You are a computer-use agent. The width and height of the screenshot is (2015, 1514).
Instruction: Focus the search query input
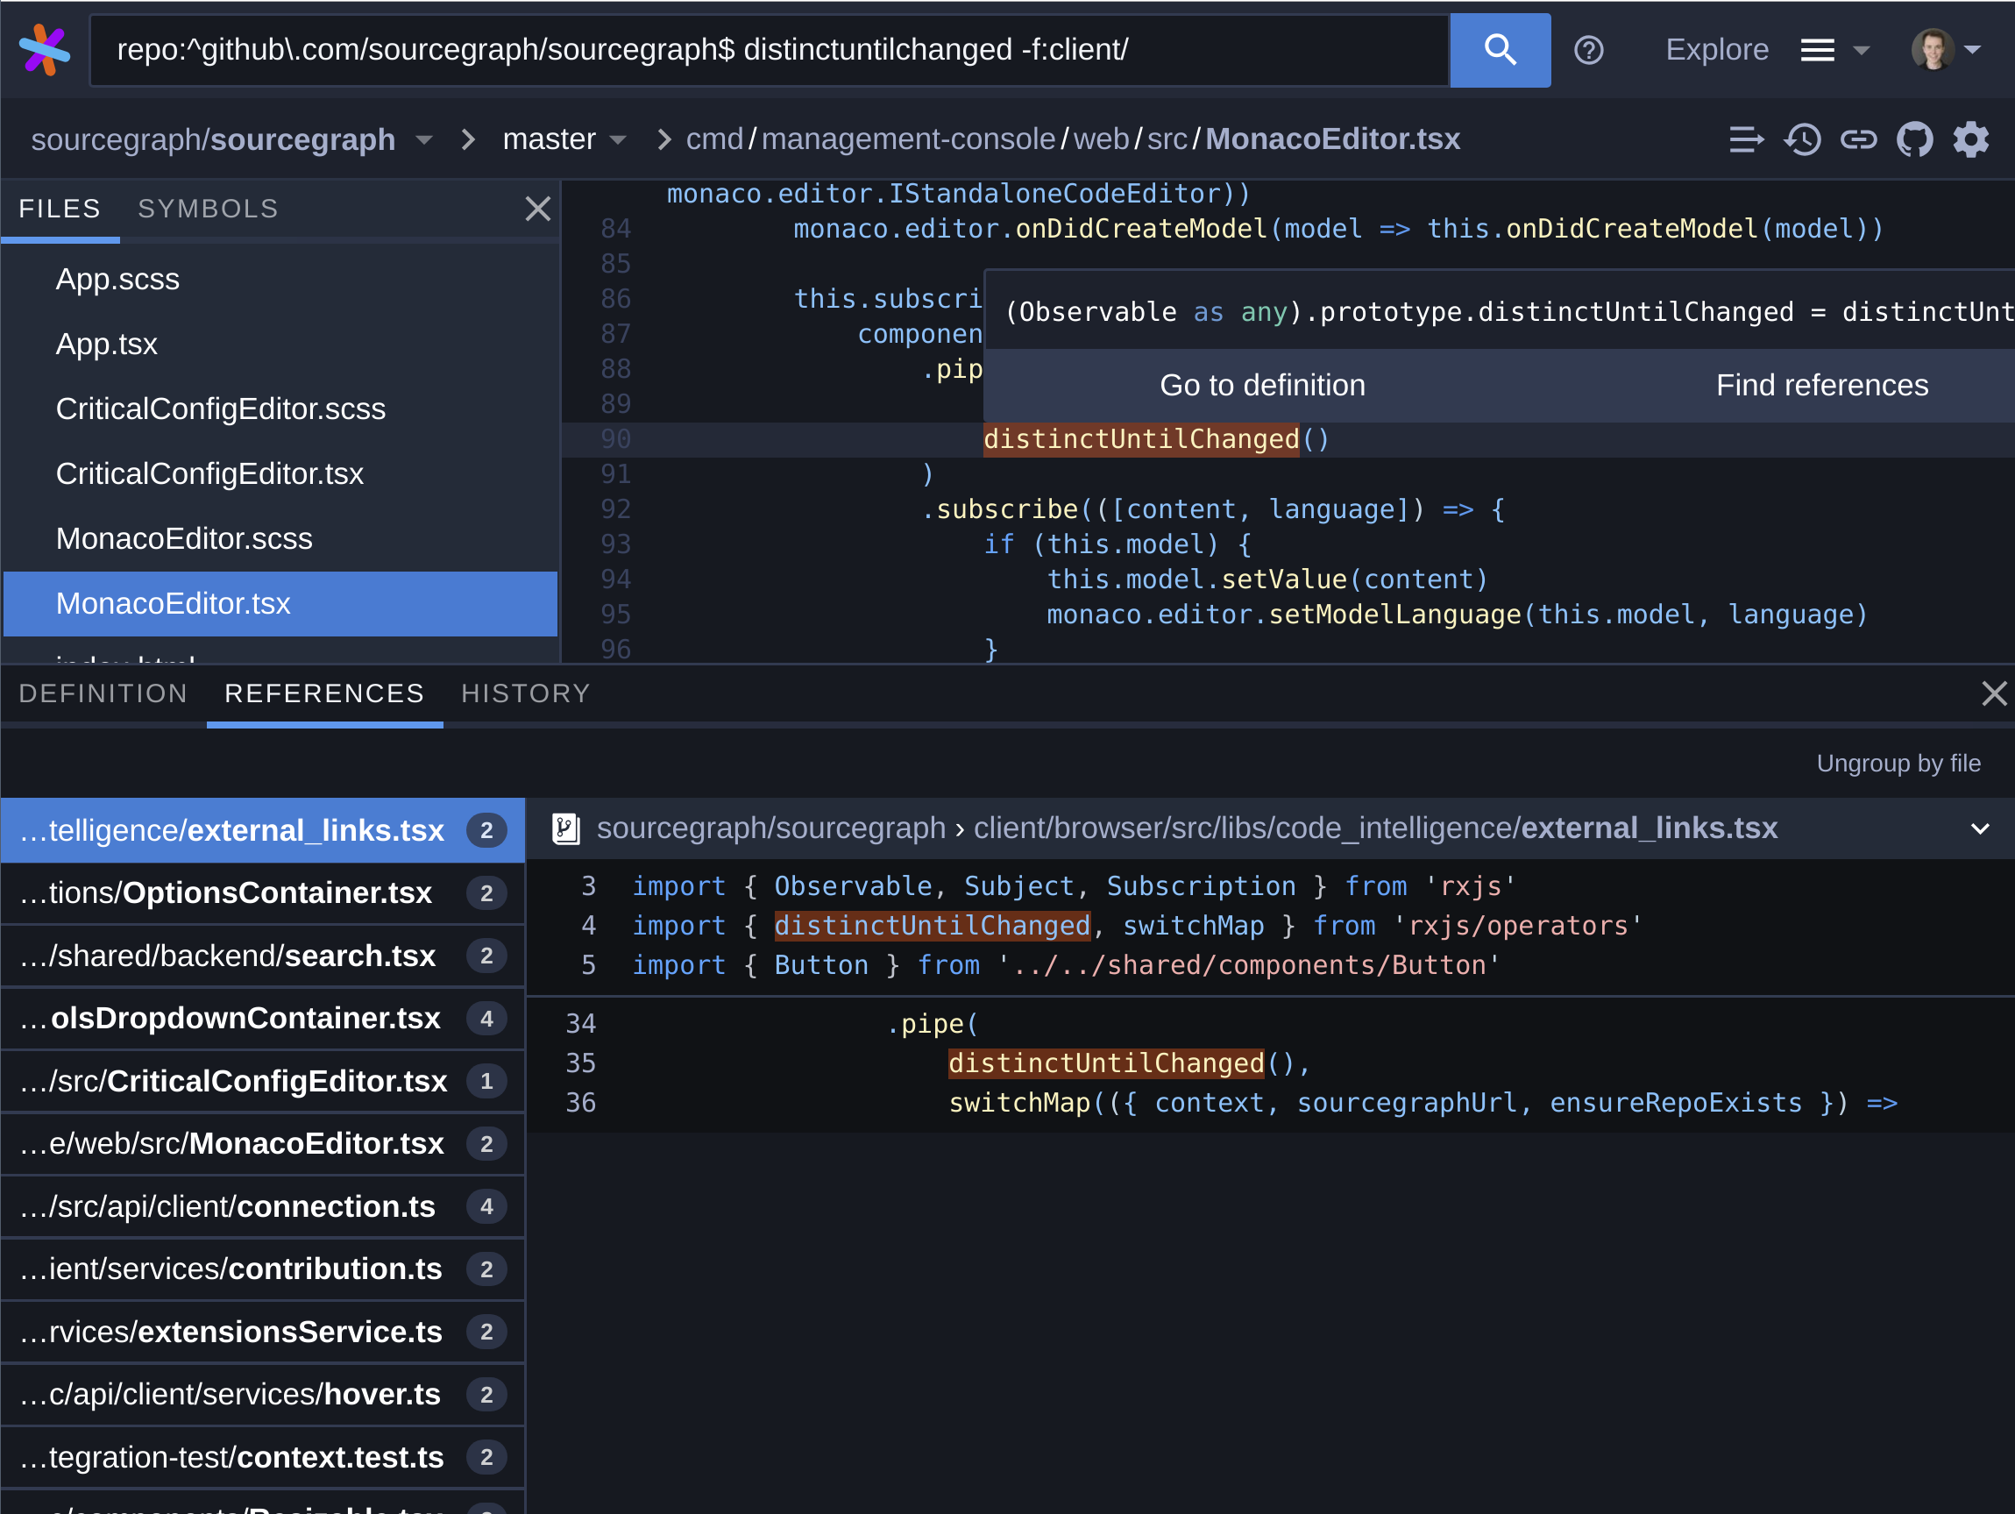pos(770,50)
